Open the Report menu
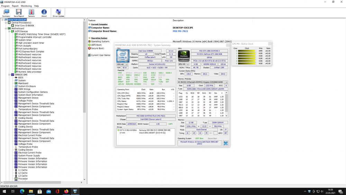 point(15,6)
